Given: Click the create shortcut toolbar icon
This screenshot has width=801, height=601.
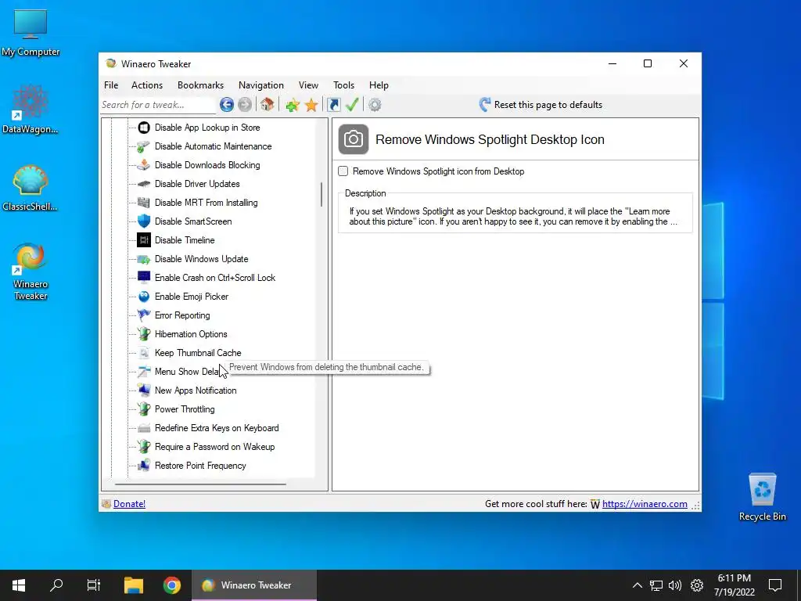Looking at the screenshot, I should pyautogui.click(x=333, y=105).
